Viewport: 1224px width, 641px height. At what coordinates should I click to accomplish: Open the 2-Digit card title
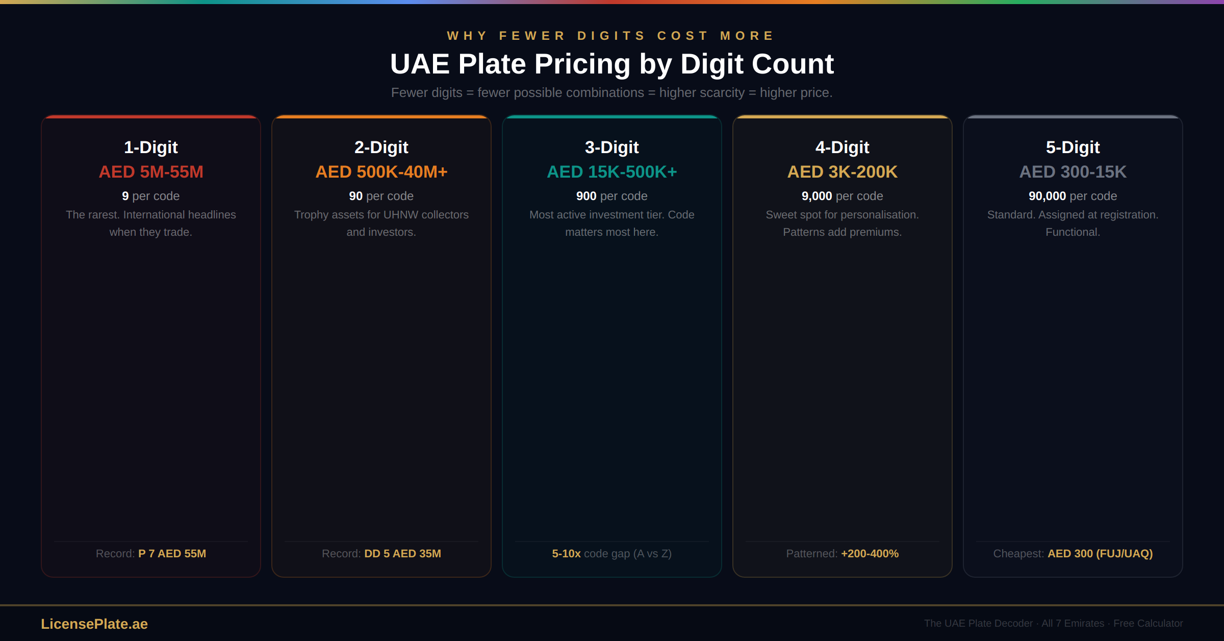381,147
